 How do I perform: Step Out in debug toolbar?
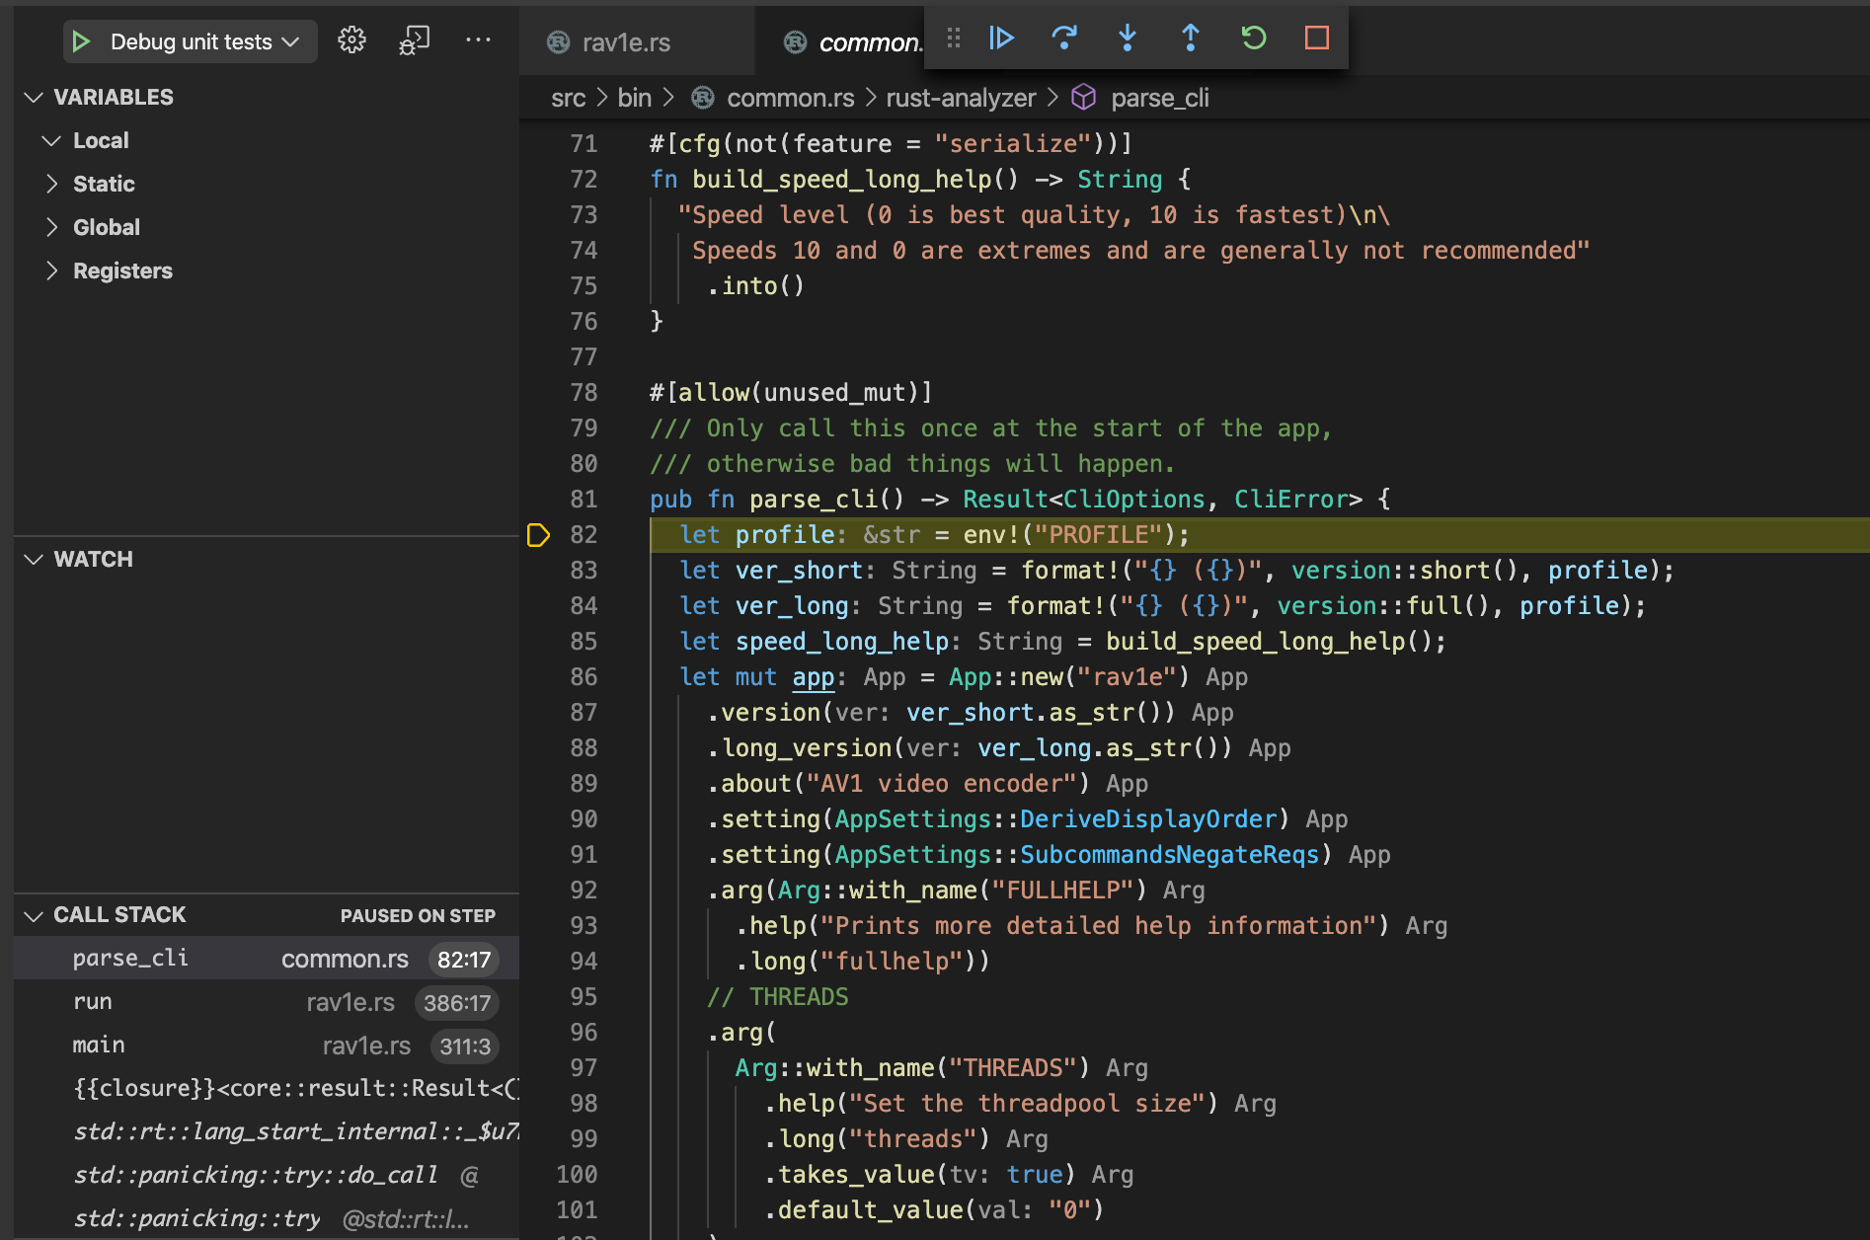tap(1191, 38)
